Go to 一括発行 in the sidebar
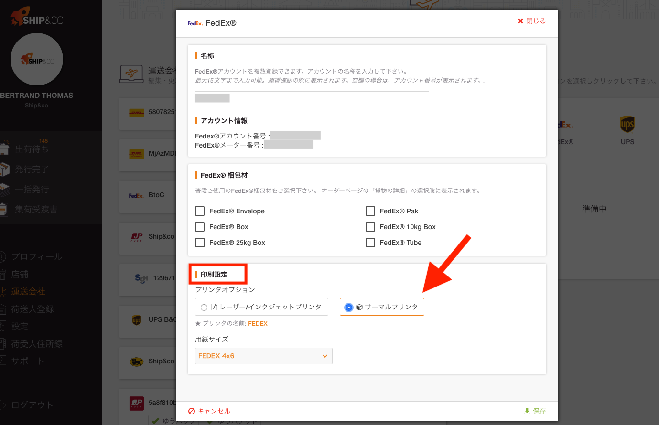The height and width of the screenshot is (425, 659). click(x=32, y=190)
